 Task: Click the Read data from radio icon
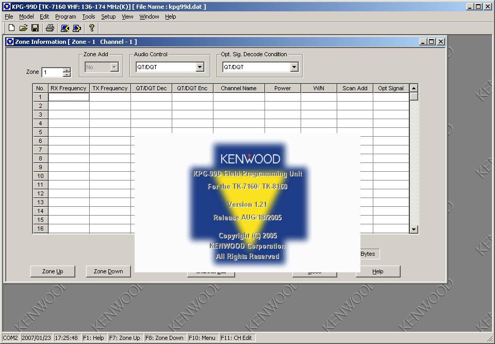coord(65,28)
